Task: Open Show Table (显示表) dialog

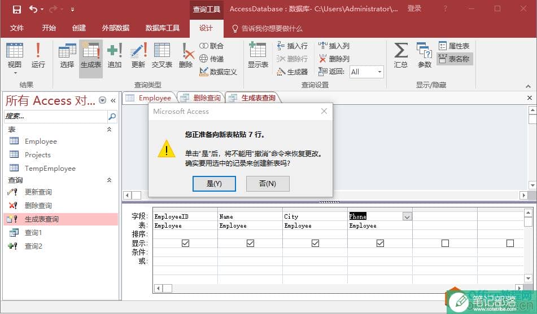Action: (x=258, y=55)
